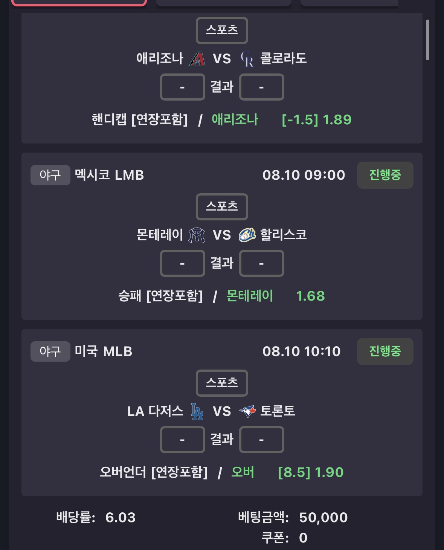Click the Arizona Diamondbacks team logo

point(197,59)
